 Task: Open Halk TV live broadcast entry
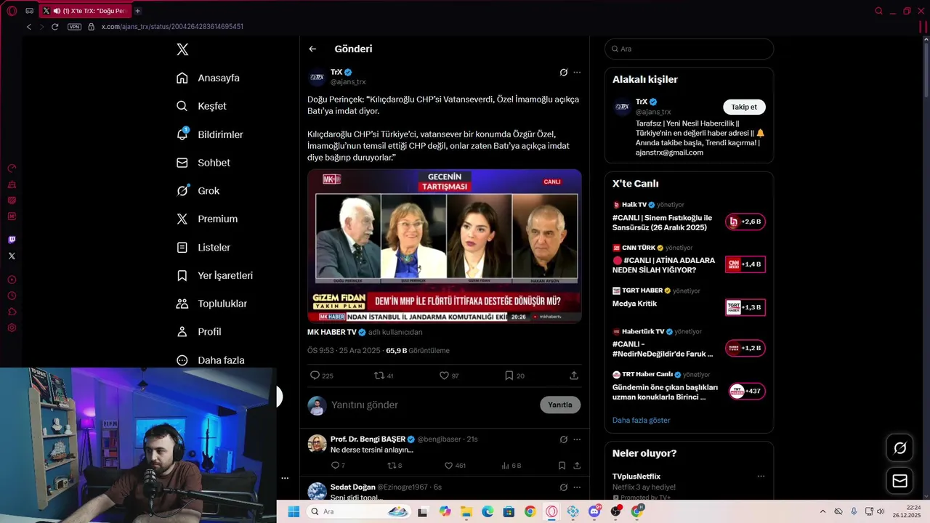pyautogui.click(x=689, y=217)
